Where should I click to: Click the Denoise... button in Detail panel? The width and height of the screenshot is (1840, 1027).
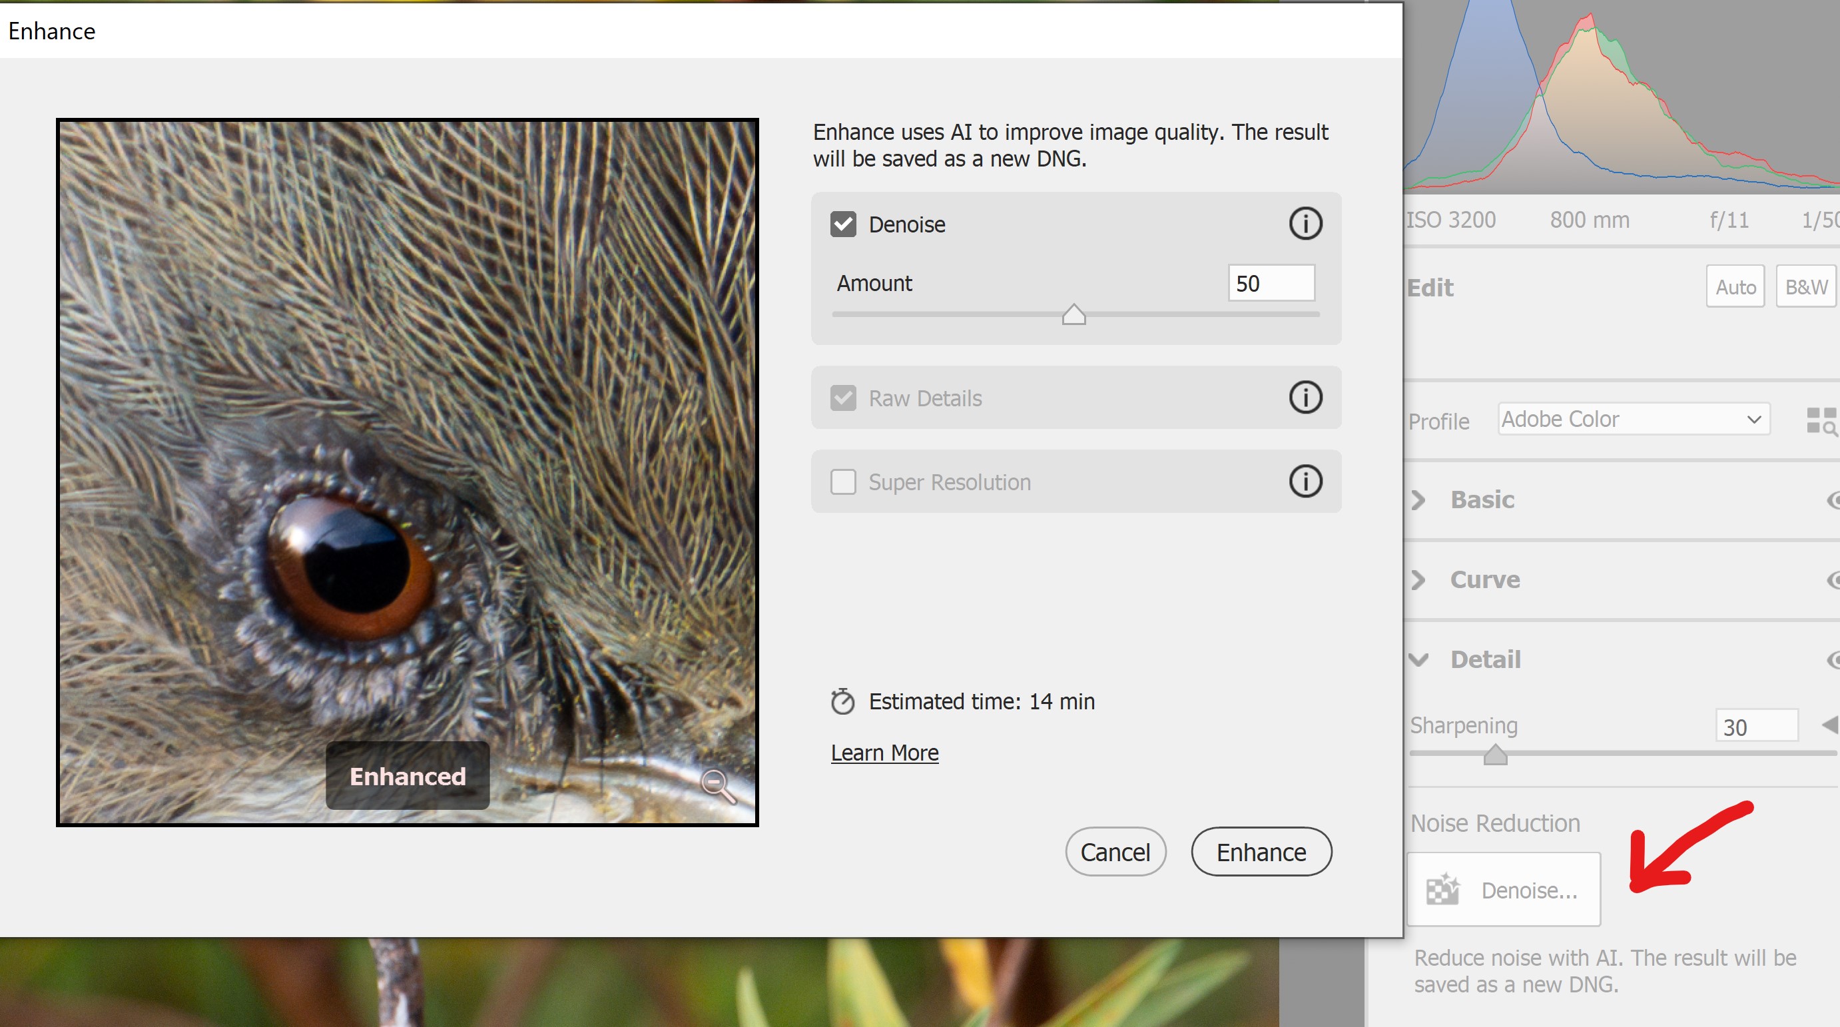[1504, 889]
